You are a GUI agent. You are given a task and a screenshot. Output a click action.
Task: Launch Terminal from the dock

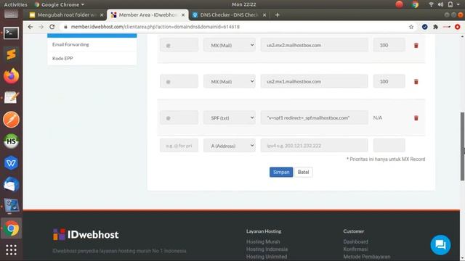11,33
